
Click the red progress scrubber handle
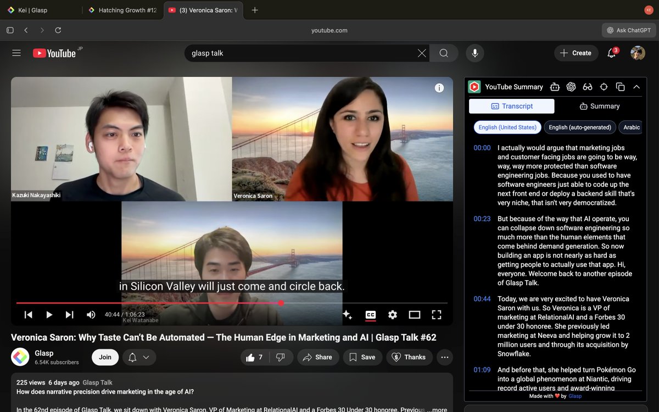(x=281, y=303)
